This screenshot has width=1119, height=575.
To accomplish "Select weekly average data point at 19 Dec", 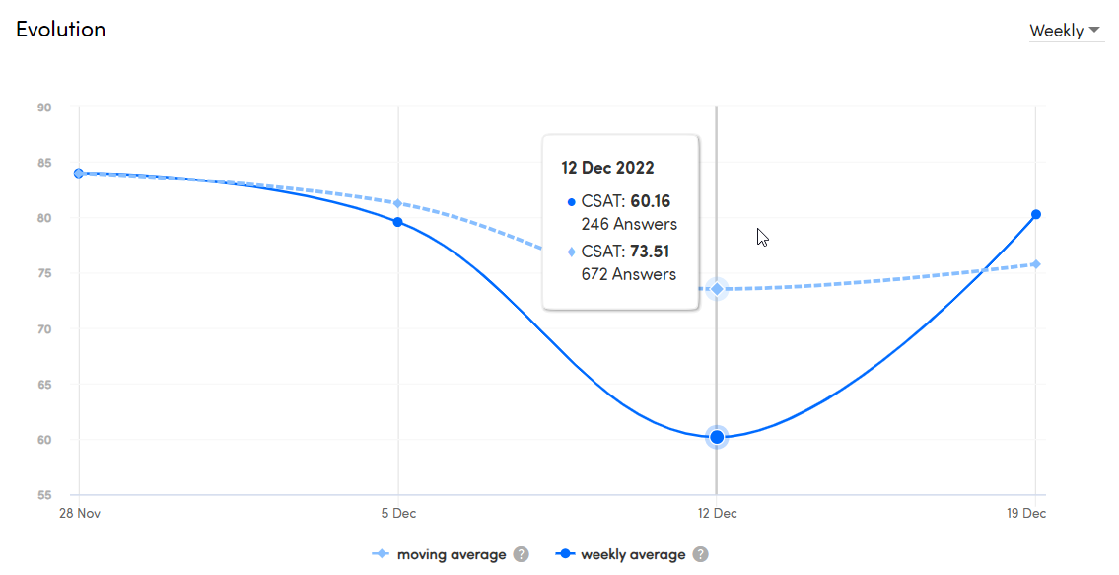I will click(x=1036, y=214).
